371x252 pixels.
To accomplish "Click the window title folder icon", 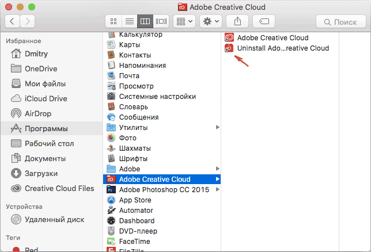I will pyautogui.click(x=183, y=7).
